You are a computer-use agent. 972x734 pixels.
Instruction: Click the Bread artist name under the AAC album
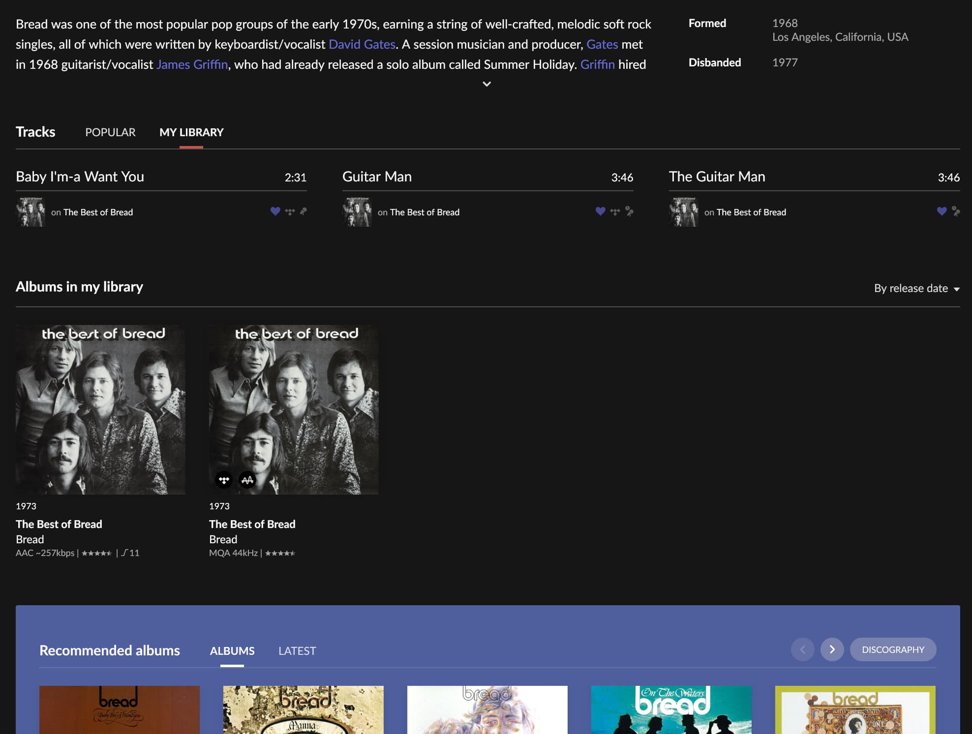30,539
